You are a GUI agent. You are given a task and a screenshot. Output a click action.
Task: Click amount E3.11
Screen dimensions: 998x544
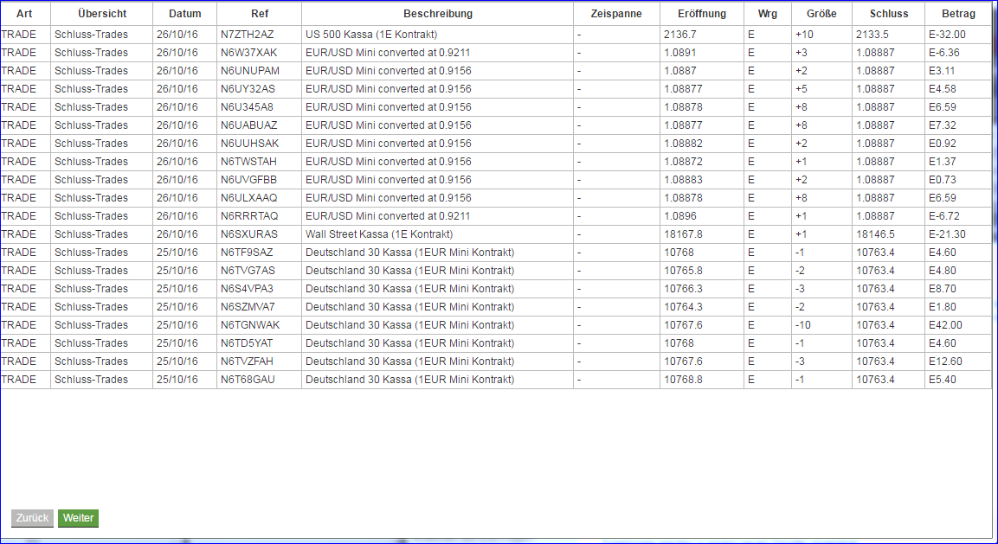pyautogui.click(x=942, y=71)
